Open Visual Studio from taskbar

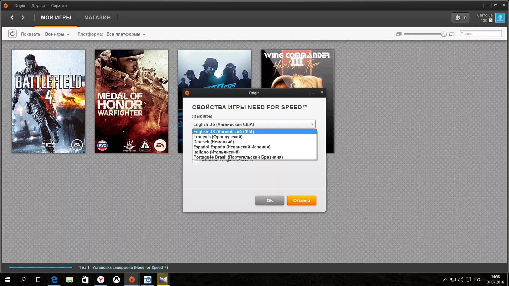pos(163,280)
